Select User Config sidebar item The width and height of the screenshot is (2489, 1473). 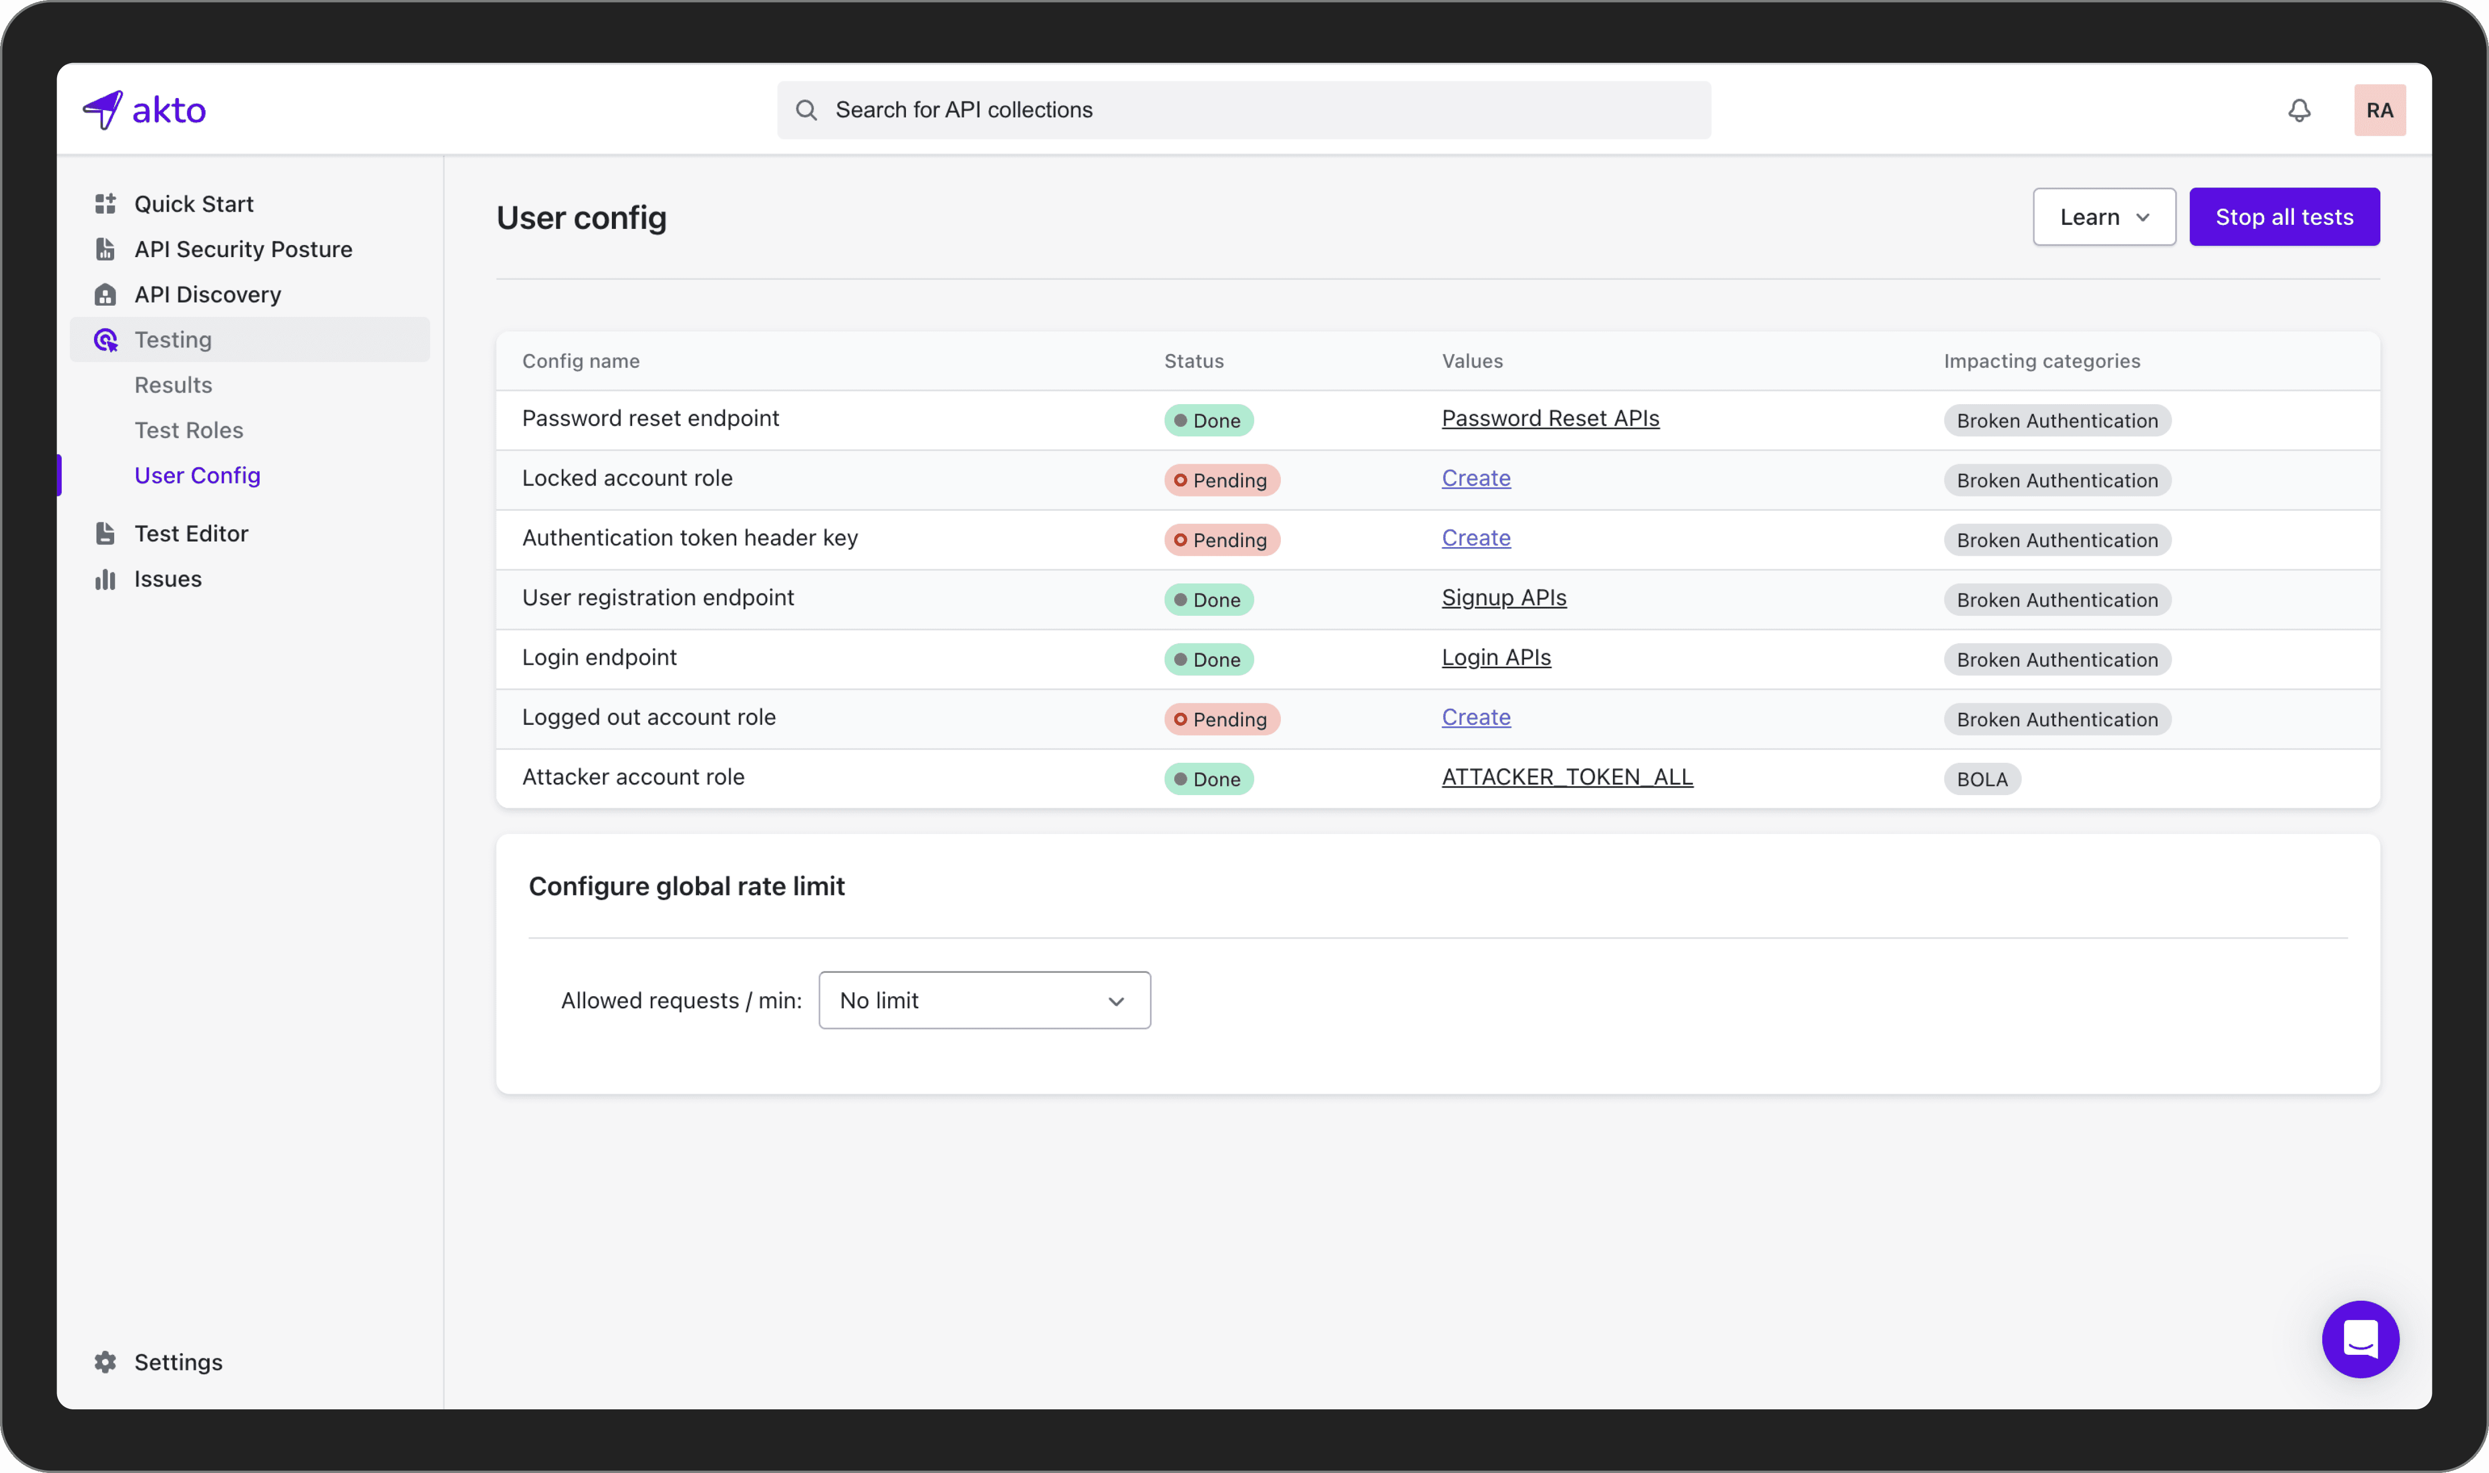click(x=198, y=473)
